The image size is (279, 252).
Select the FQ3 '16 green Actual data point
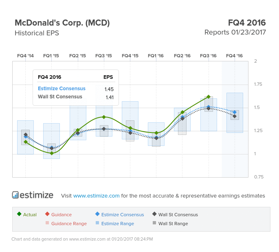click(209, 97)
